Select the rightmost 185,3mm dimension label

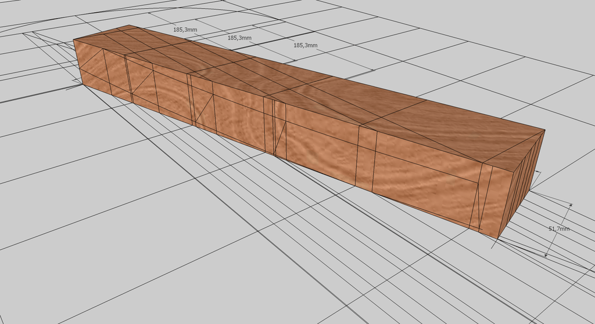tap(306, 45)
